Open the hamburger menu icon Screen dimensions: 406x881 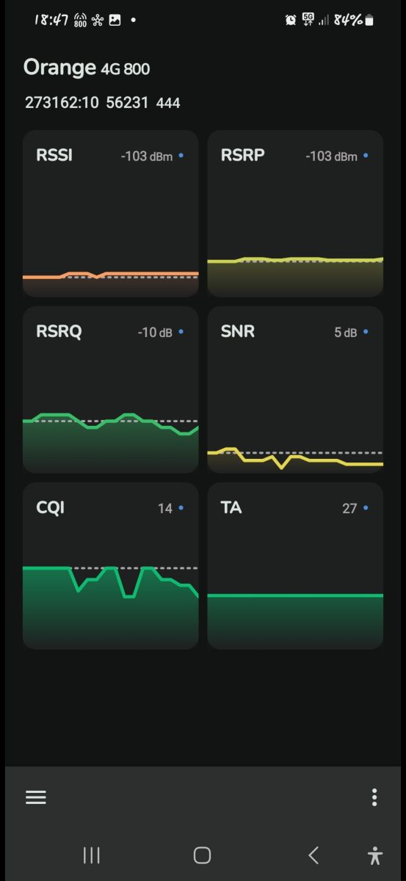[36, 797]
